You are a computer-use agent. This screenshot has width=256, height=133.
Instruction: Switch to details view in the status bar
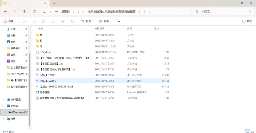tap(247, 131)
